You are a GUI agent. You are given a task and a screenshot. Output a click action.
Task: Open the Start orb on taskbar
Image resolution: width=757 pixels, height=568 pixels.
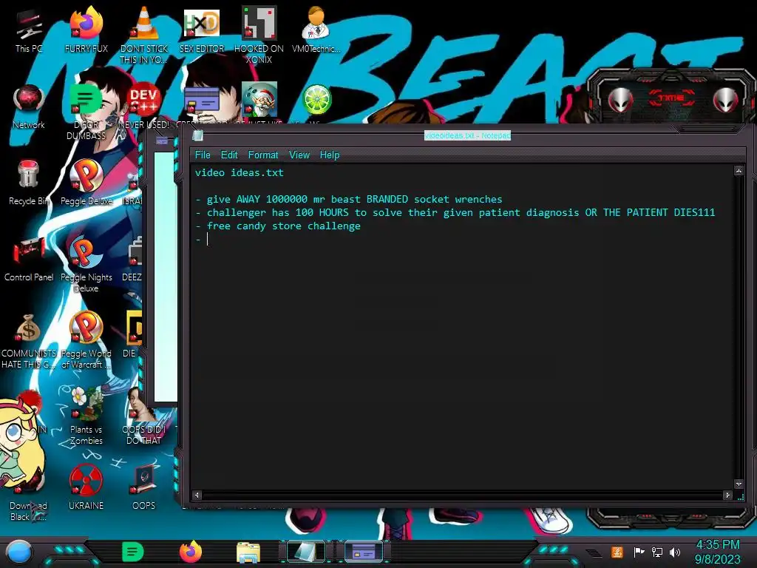pos(19,552)
